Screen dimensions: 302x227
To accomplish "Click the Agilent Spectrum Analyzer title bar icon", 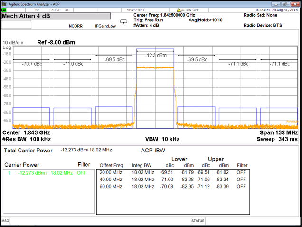I will 4,3.
